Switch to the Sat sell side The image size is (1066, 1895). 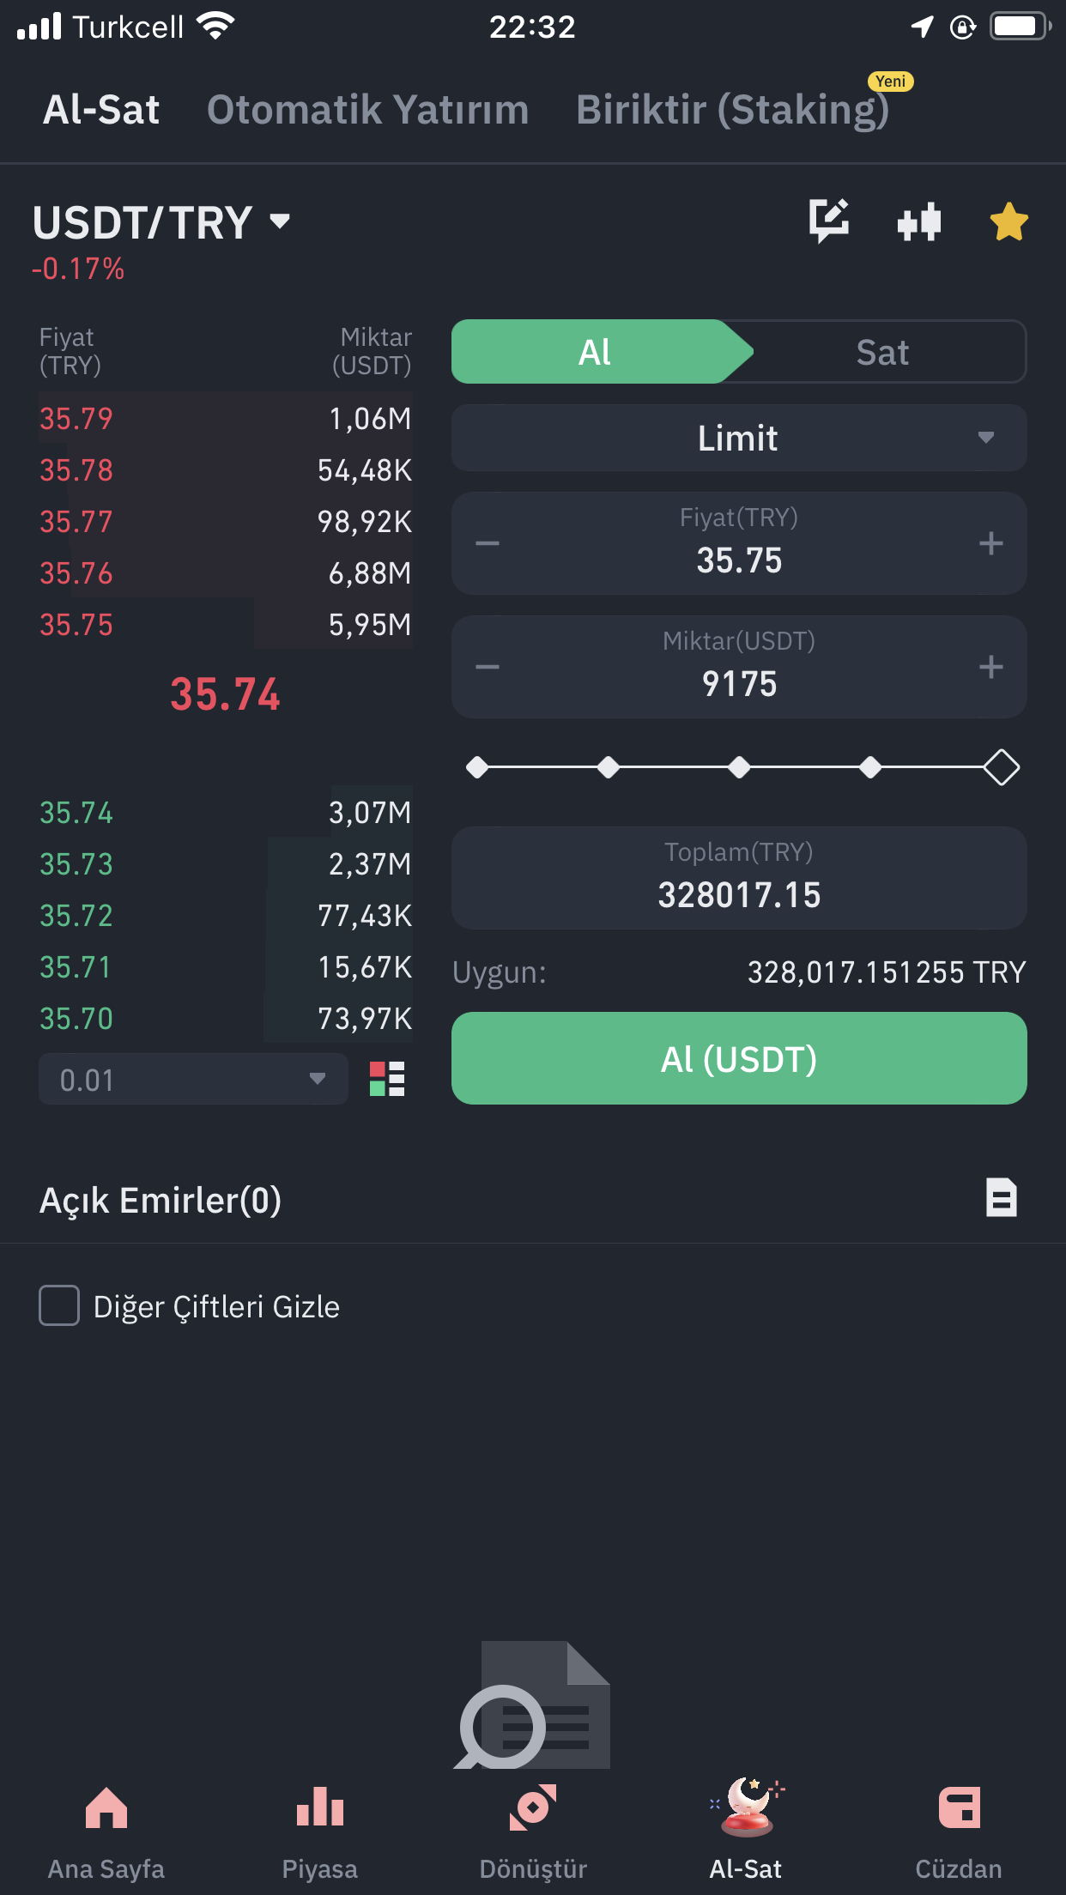coord(882,352)
